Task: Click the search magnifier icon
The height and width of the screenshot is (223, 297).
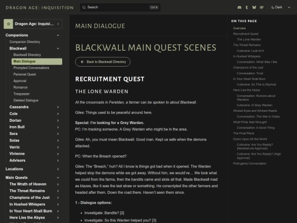Action: point(84,7)
